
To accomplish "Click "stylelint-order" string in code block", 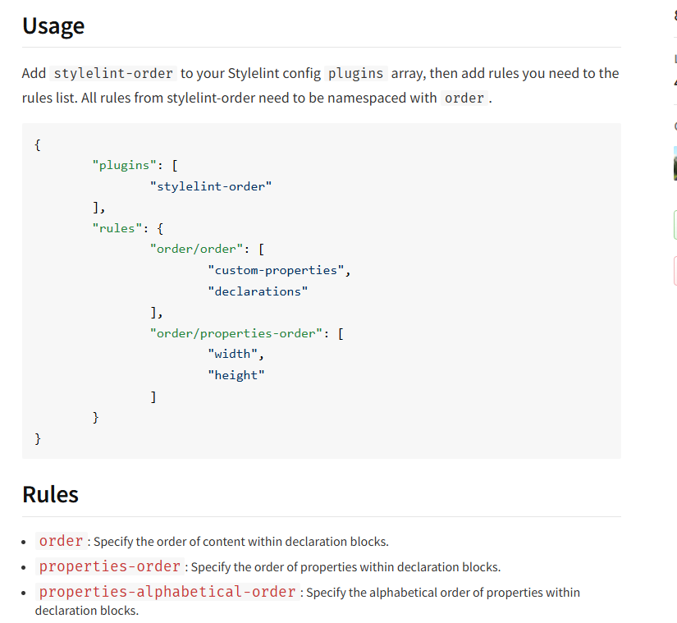I will click(211, 186).
